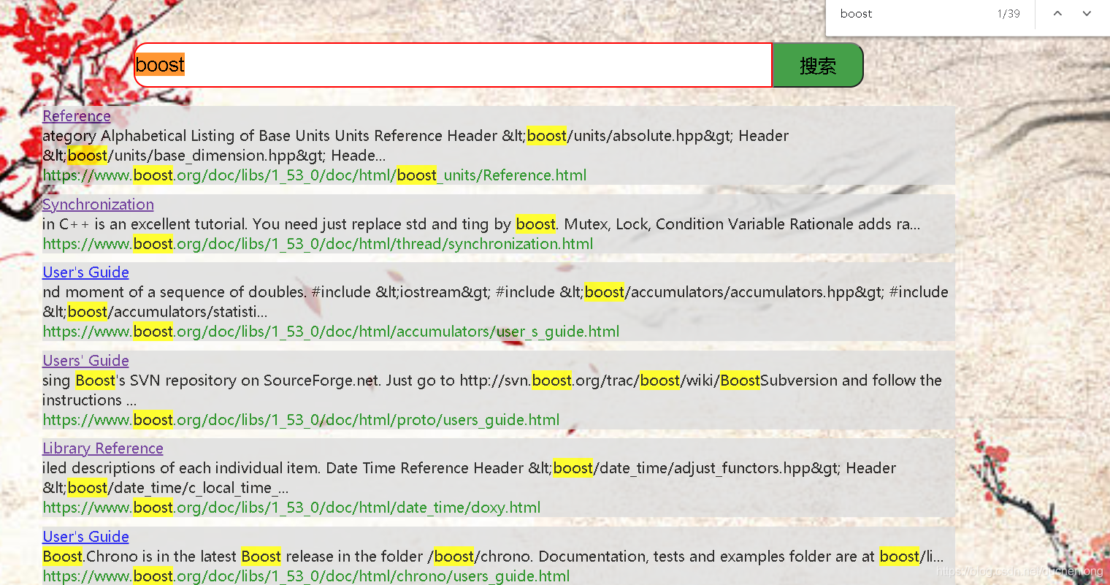Screen dimensions: 1110x585
Task: Open the Reference result link
Action: pyautogui.click(x=77, y=116)
